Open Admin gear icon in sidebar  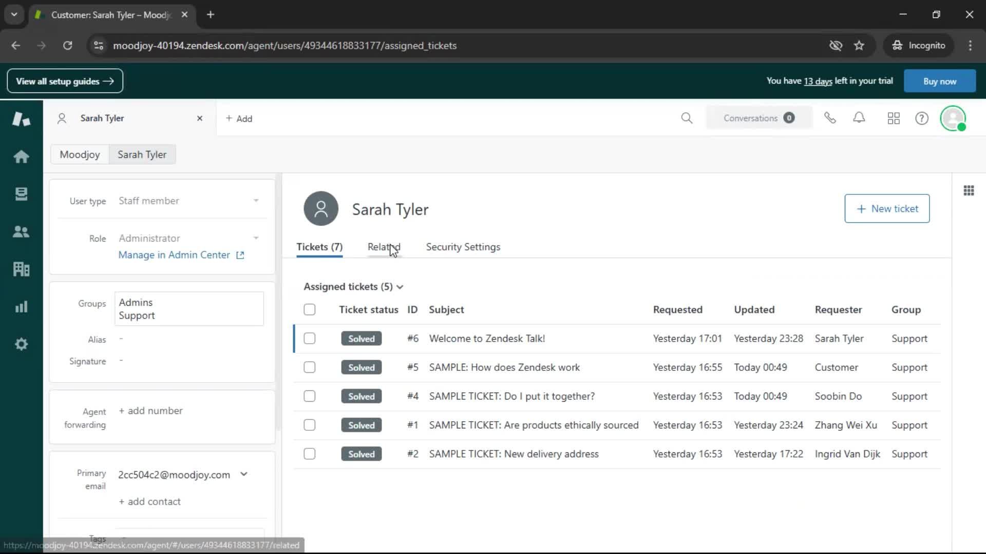click(x=21, y=344)
